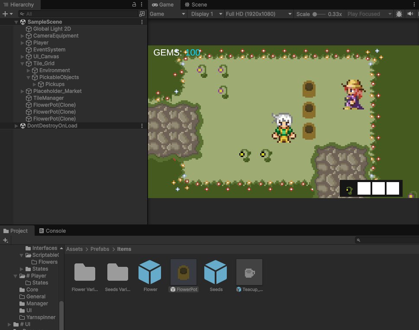Expand the DontDestroyOnLoad scene

[x=16, y=126]
